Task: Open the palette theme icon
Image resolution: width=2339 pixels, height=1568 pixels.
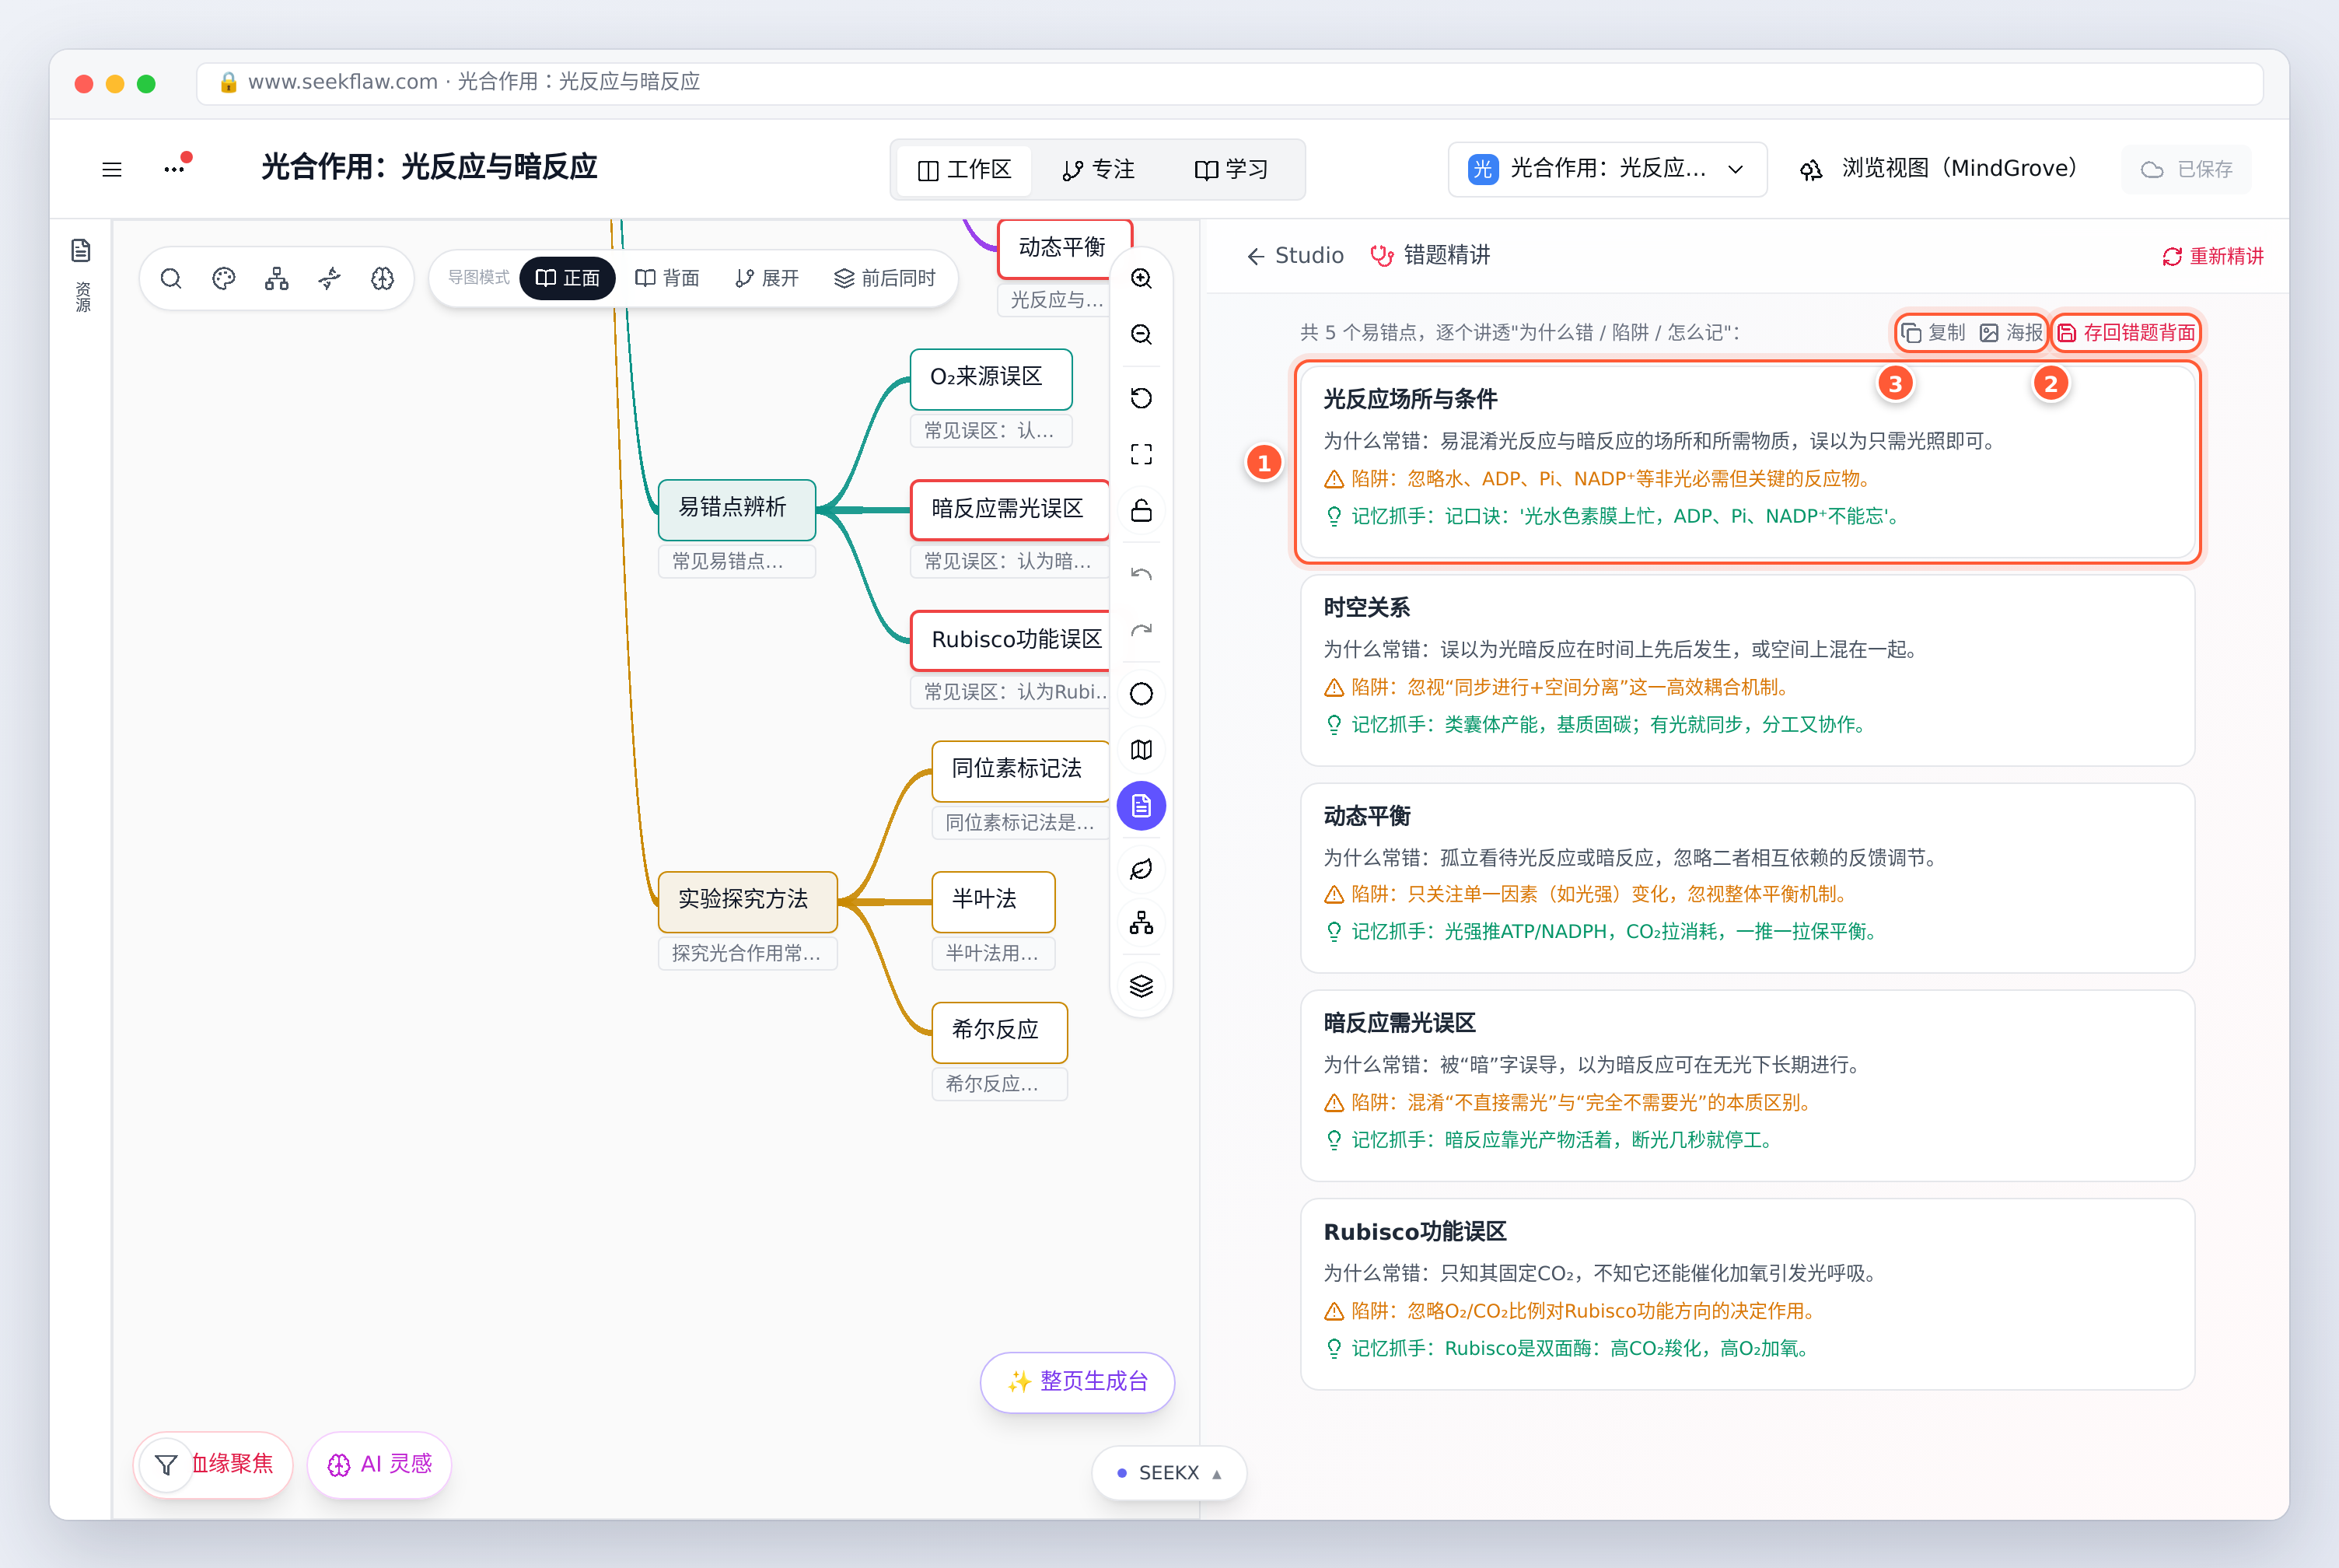Action: (224, 278)
